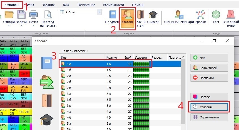Select class row 4 б
The width and height of the screenshot is (239, 130).
click(x=120, y=117)
